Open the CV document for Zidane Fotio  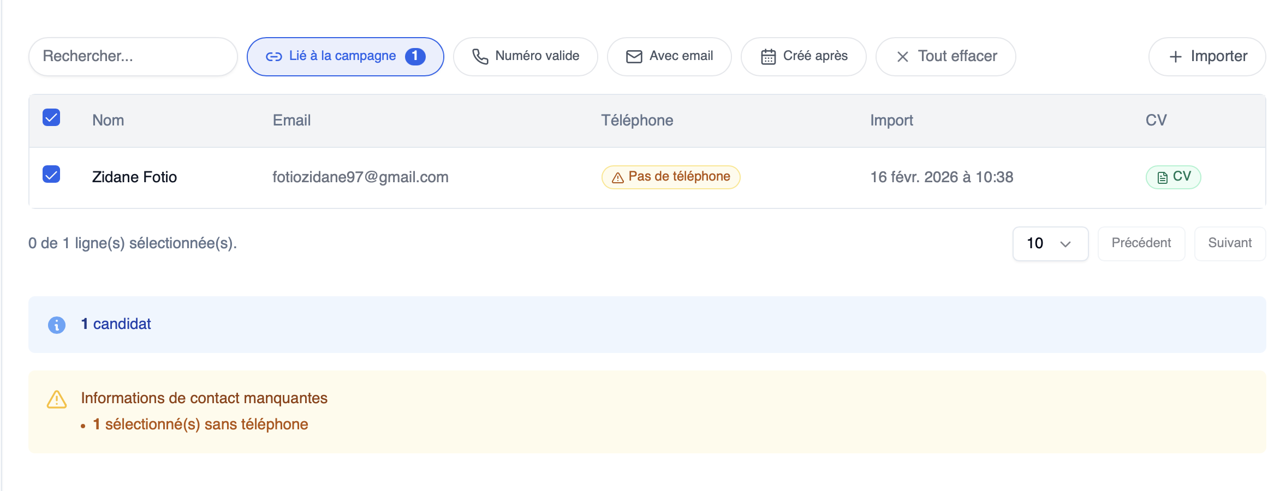[1173, 177]
